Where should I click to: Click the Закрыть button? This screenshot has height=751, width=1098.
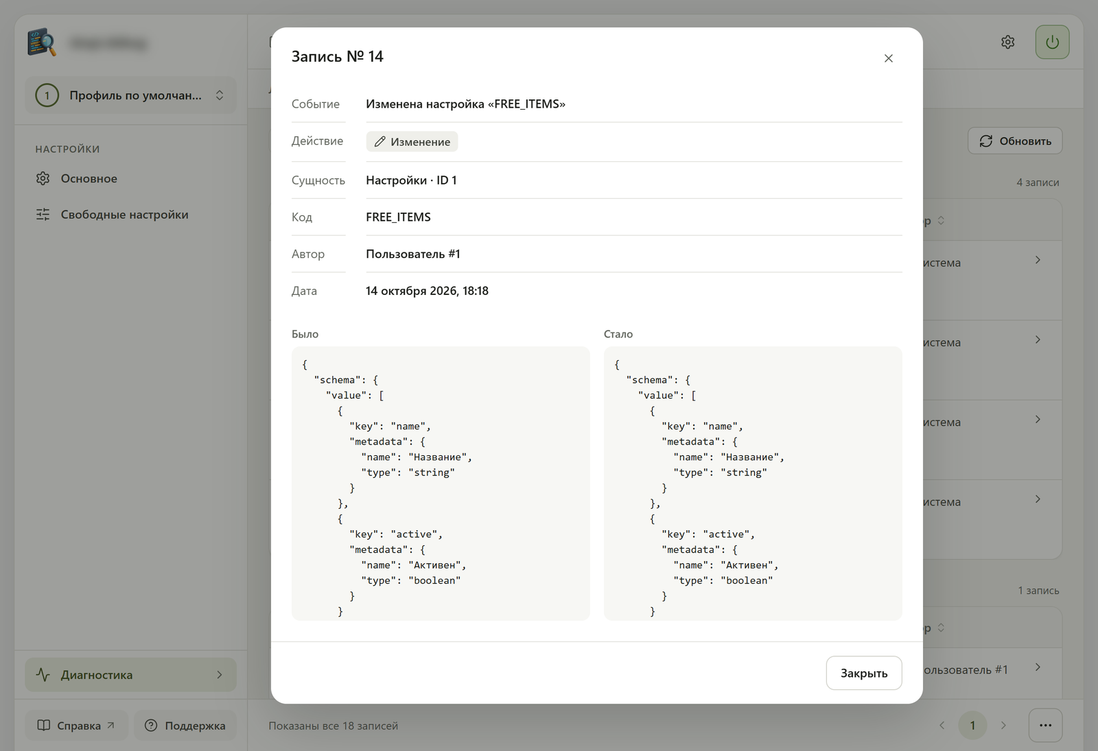[863, 673]
